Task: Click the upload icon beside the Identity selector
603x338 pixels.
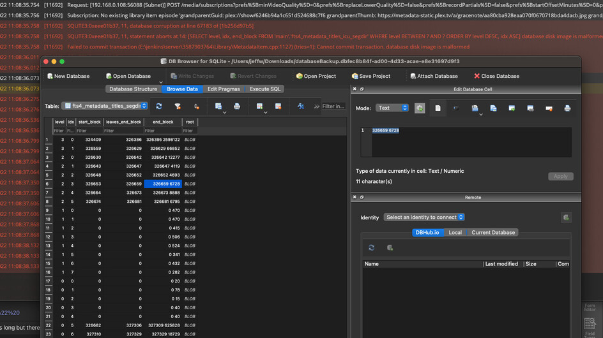Action: click(566, 217)
